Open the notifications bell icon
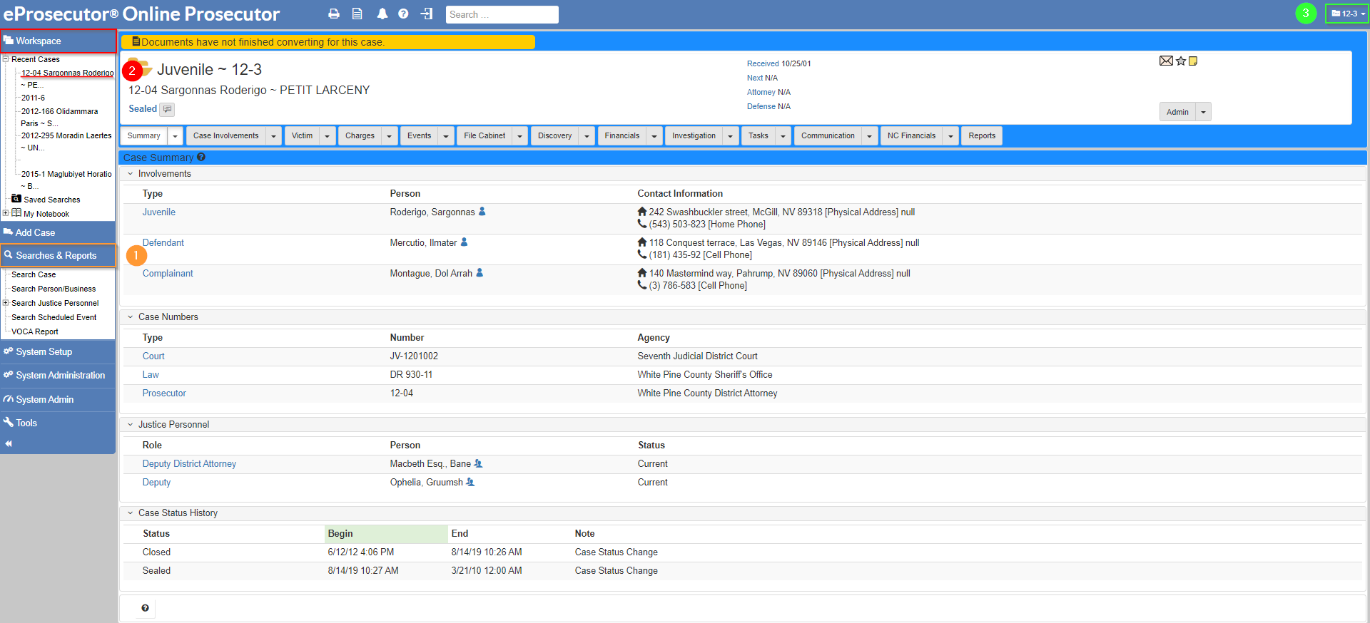The image size is (1370, 623). click(x=382, y=14)
